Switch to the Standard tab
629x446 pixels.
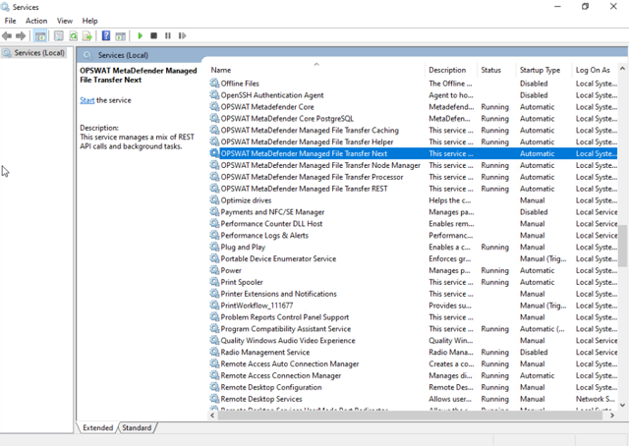(x=137, y=427)
